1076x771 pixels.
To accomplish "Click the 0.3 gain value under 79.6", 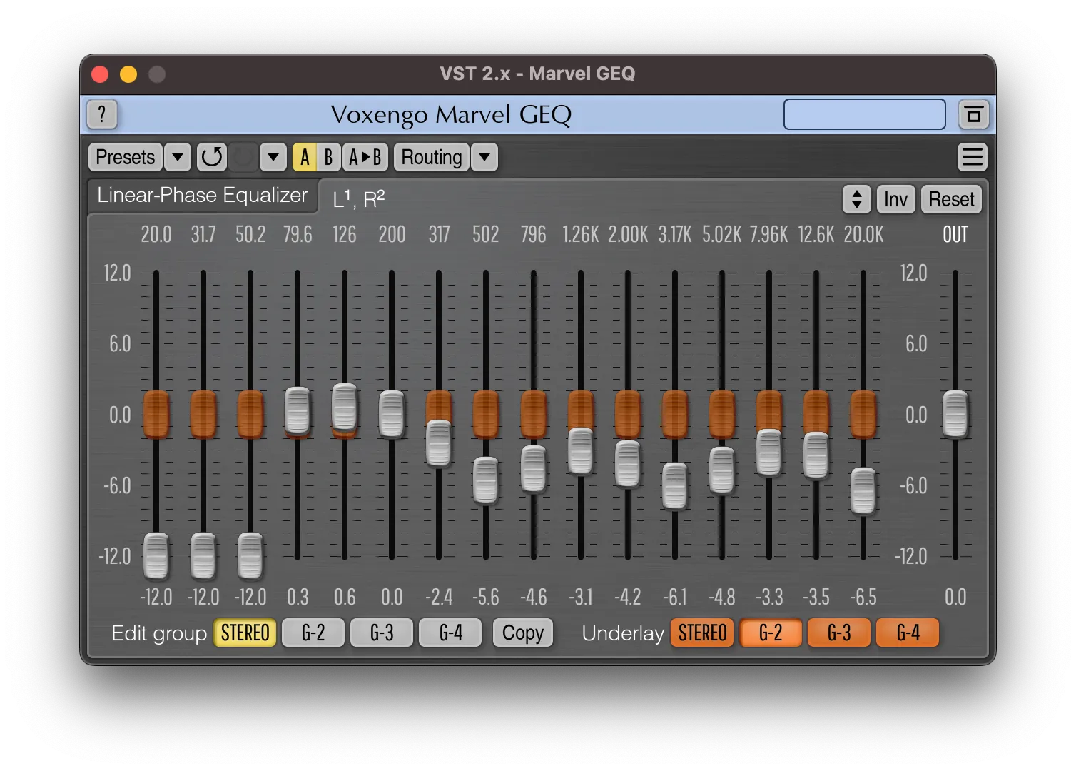I will click(x=298, y=597).
